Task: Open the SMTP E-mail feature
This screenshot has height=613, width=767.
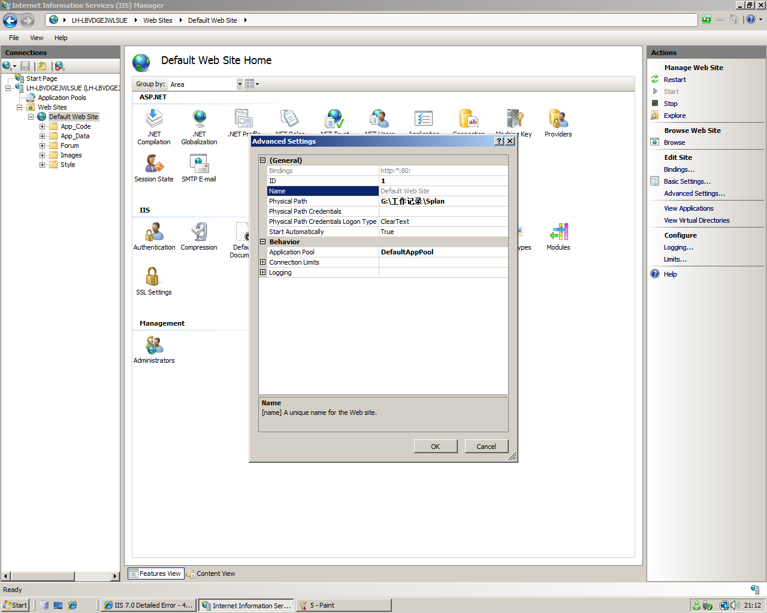Action: pyautogui.click(x=199, y=163)
